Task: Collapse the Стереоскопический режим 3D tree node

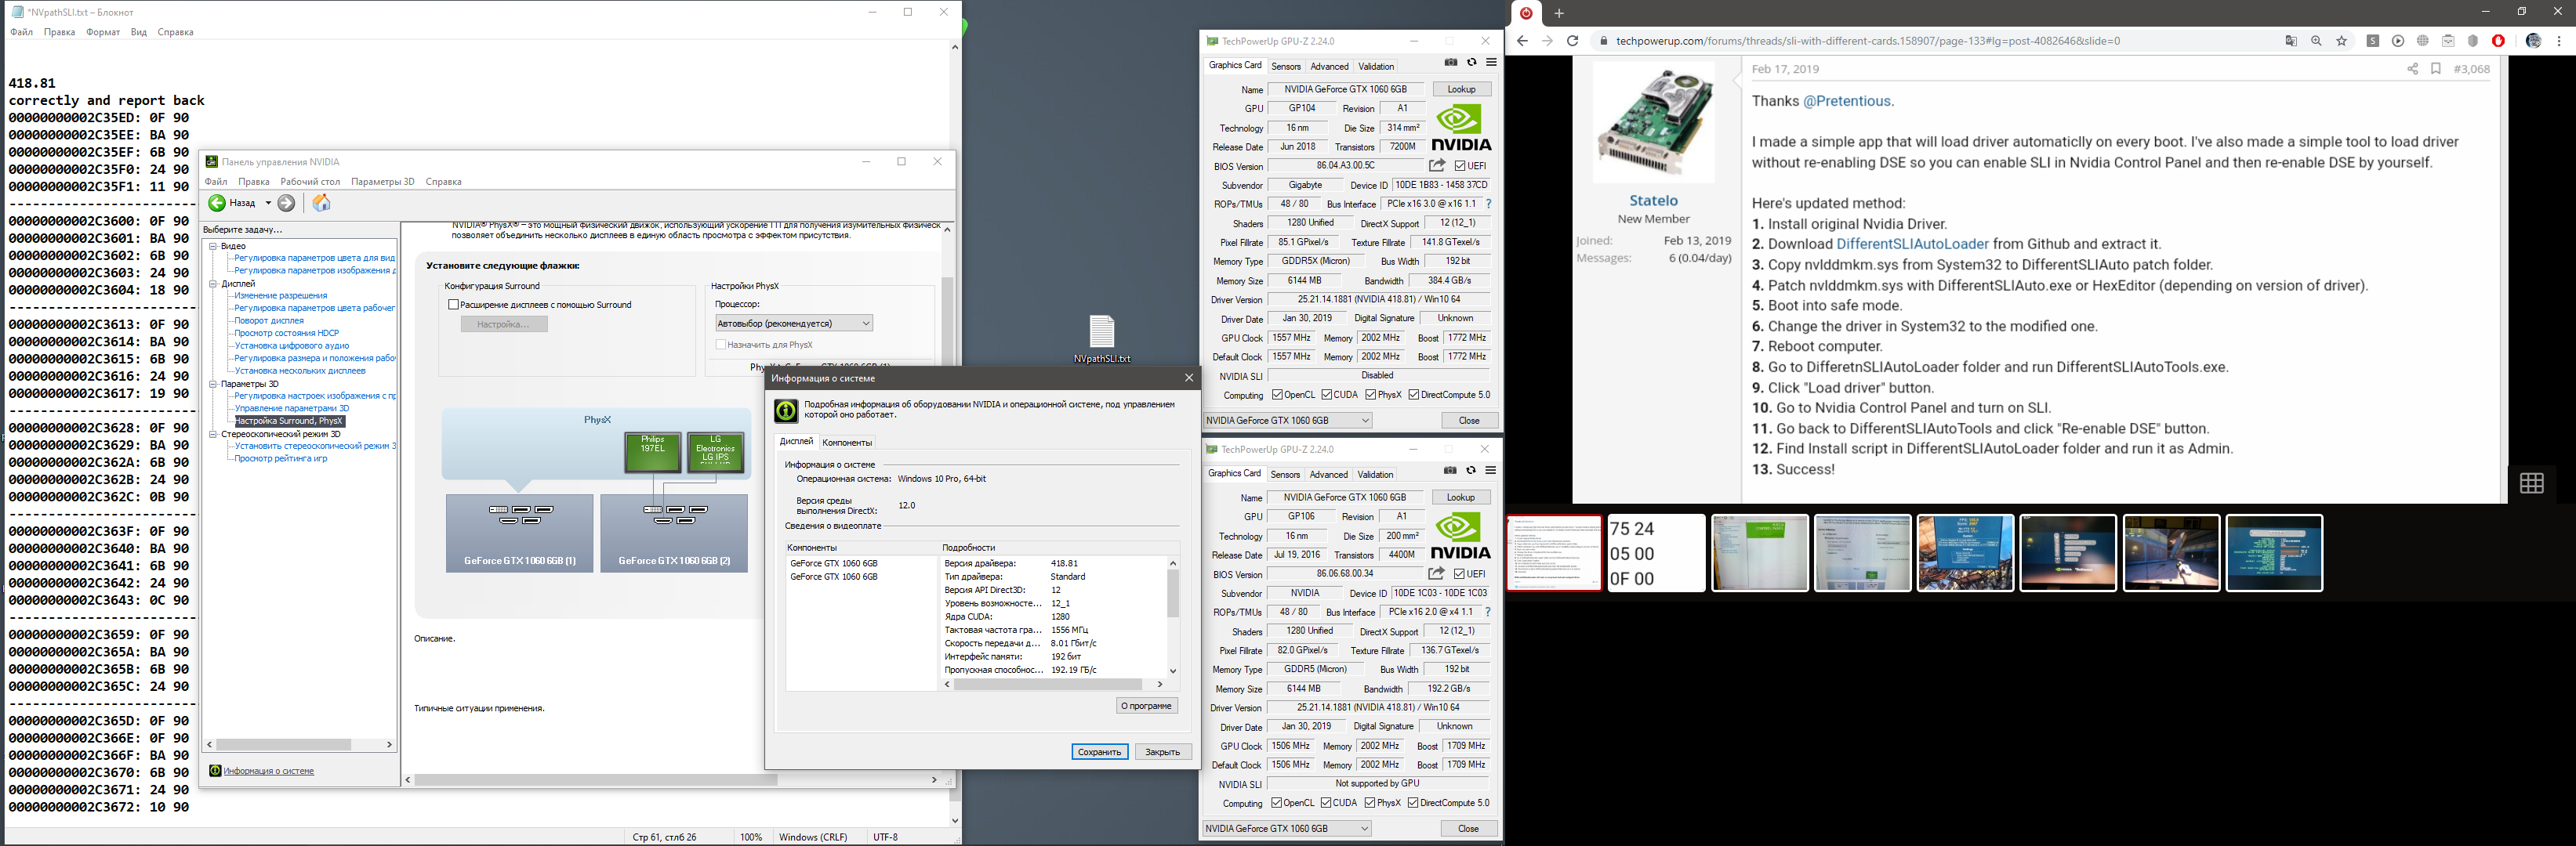Action: coord(213,435)
